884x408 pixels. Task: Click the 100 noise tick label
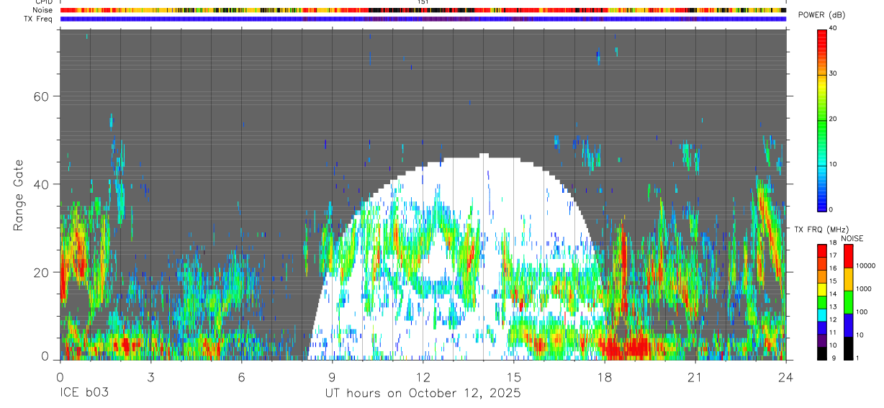[862, 312]
